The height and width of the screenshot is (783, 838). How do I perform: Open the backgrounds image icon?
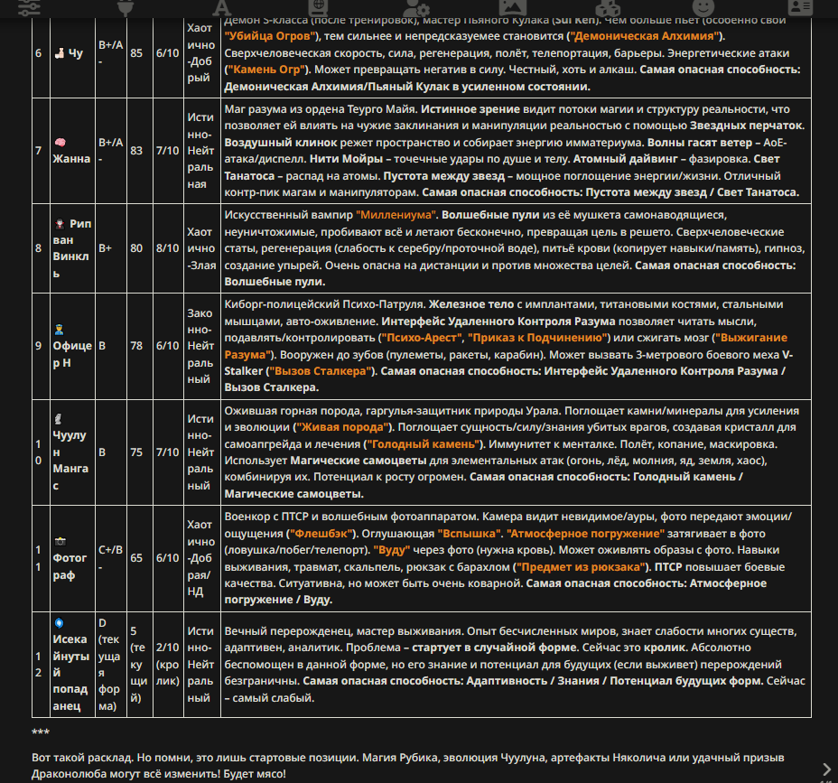[x=513, y=7]
